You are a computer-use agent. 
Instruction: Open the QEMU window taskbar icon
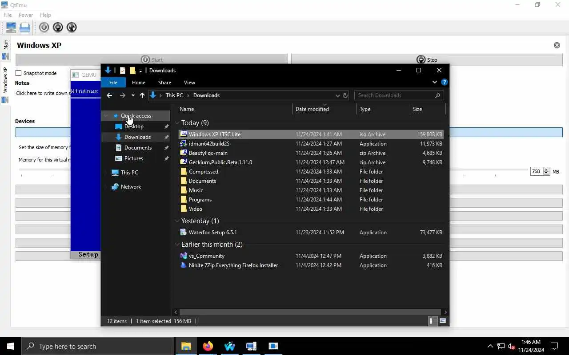pos(273,346)
